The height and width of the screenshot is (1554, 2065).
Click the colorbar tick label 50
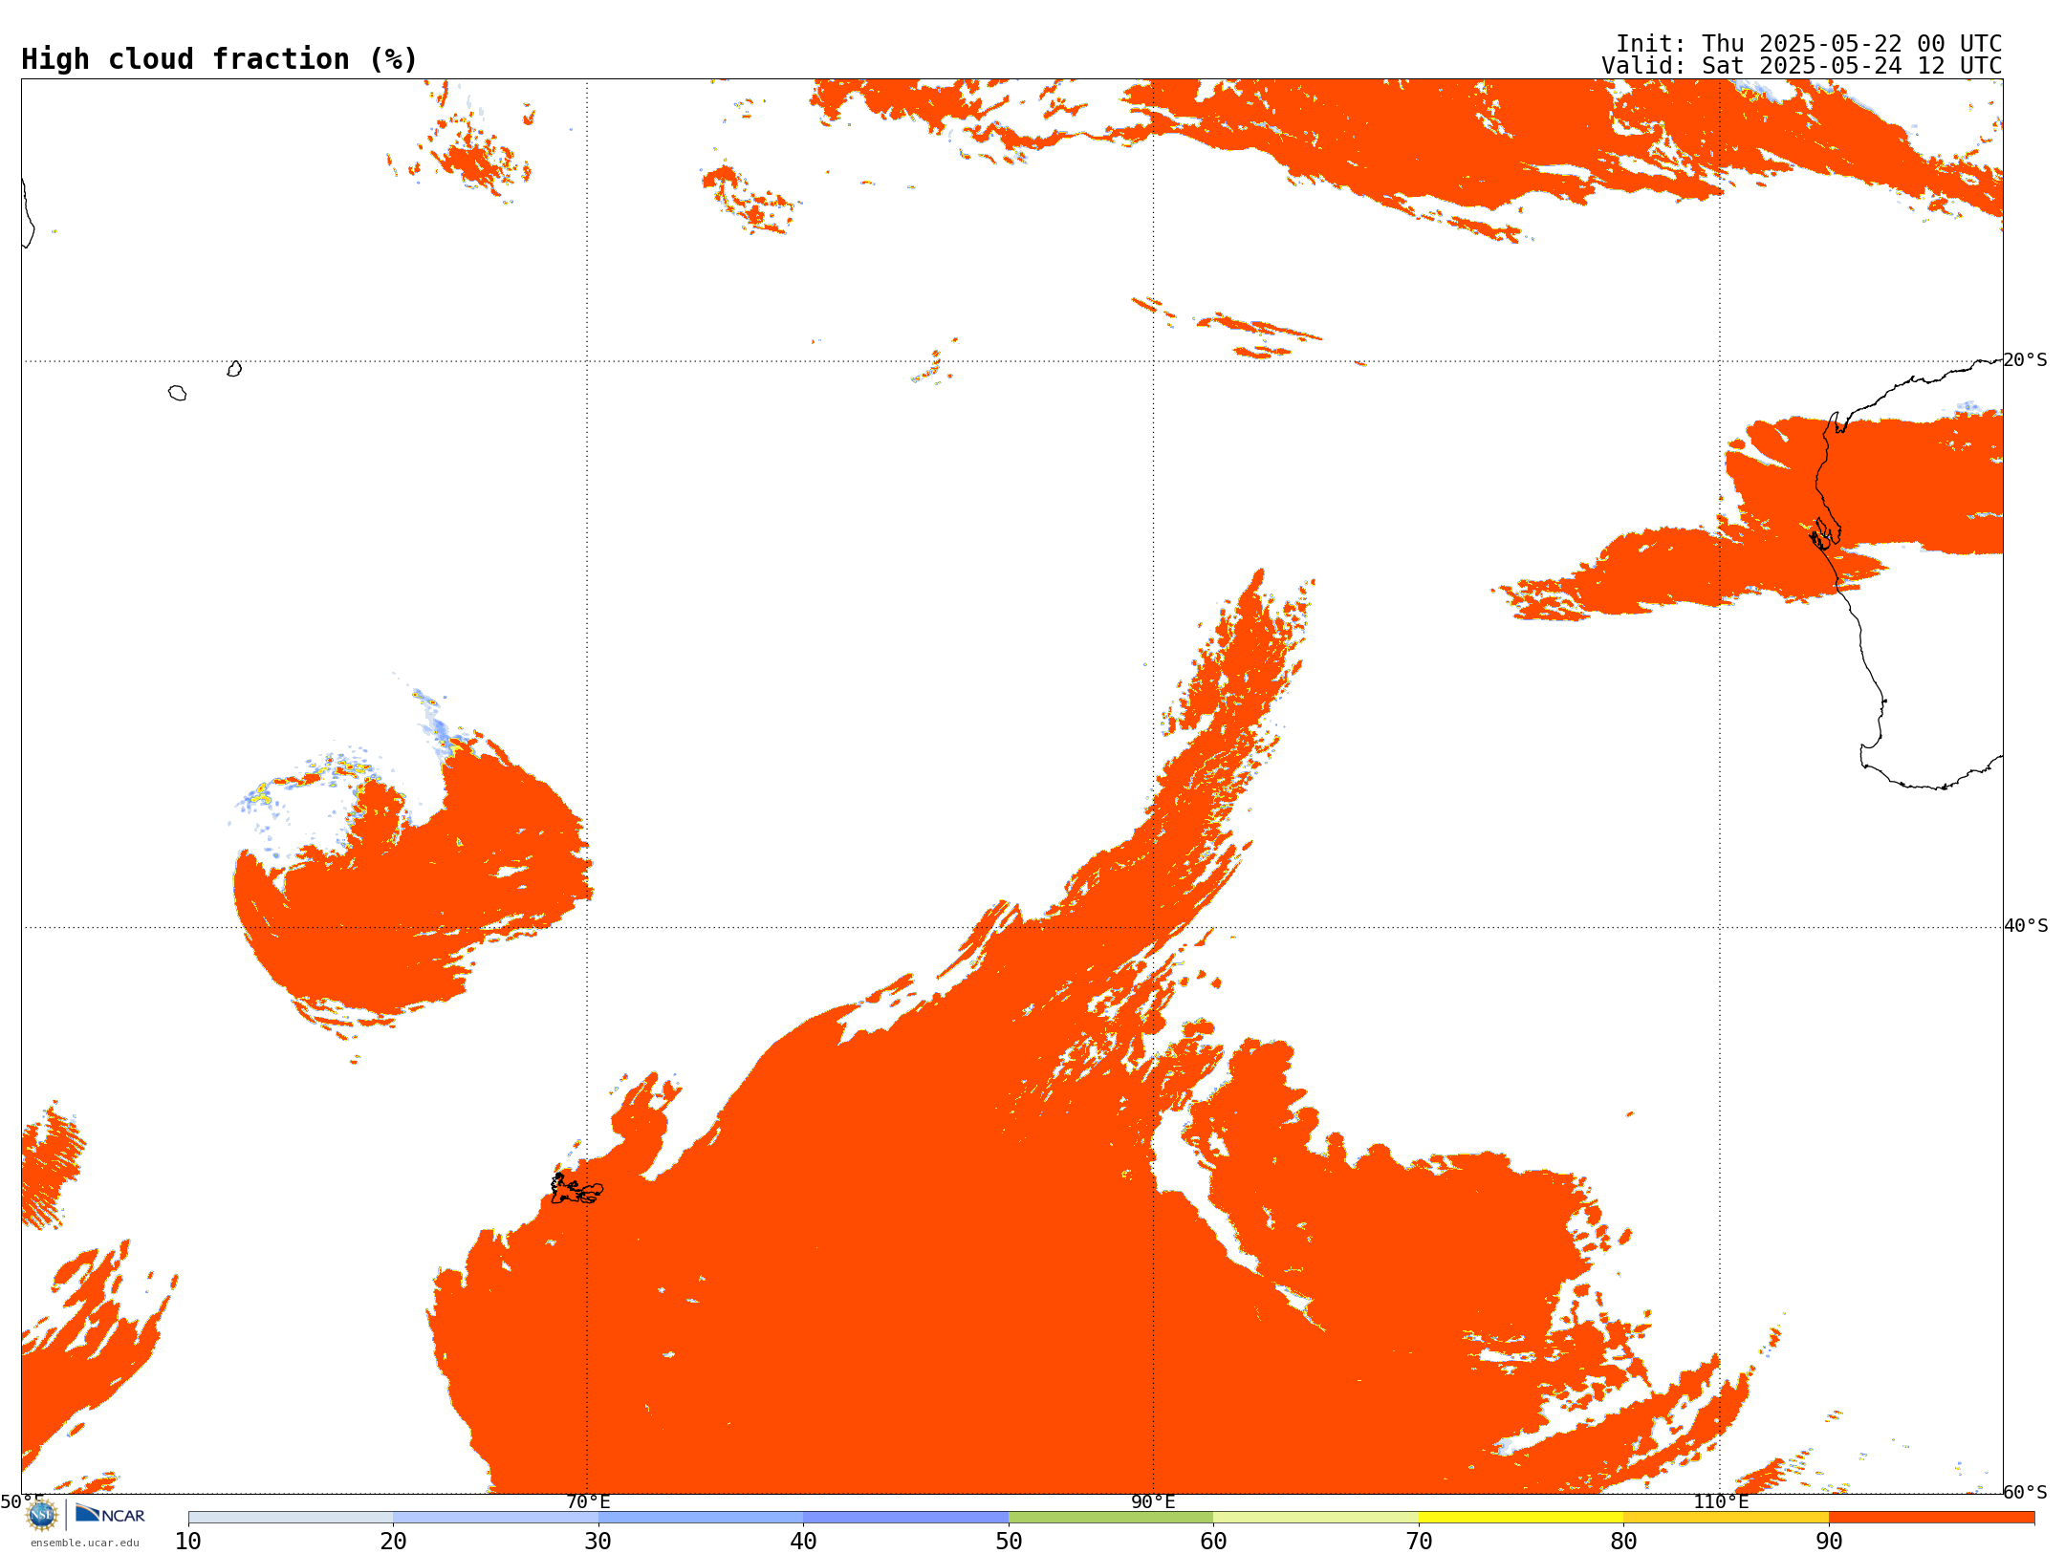click(1009, 1542)
